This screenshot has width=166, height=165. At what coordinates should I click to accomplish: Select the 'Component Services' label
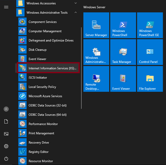[x=43, y=22]
